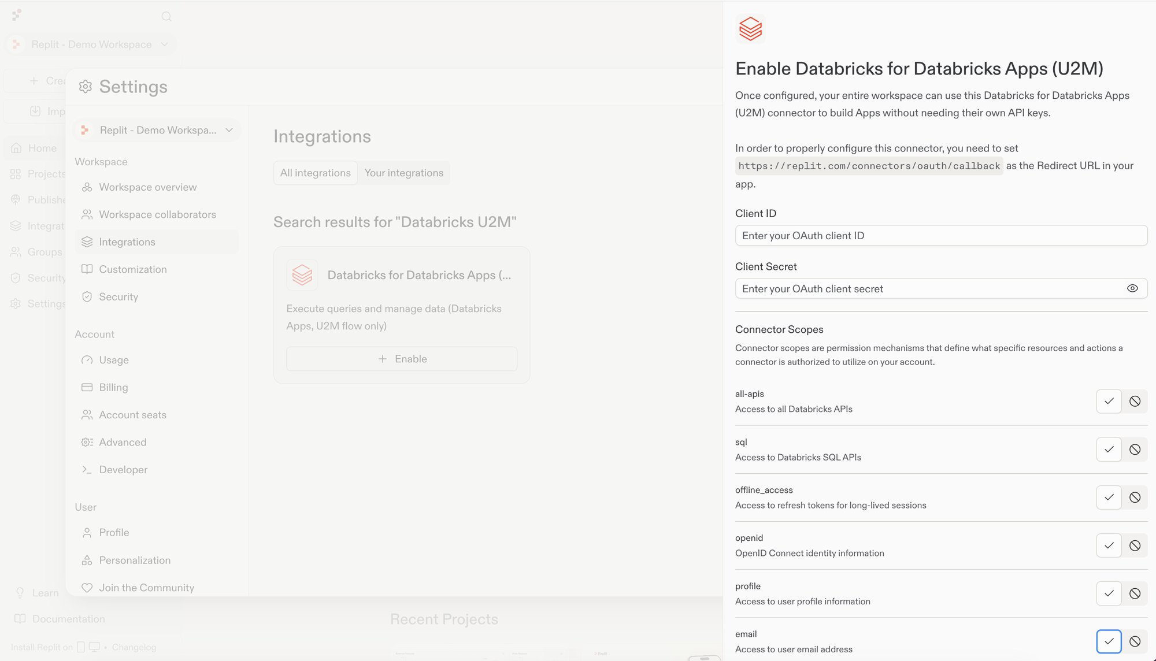
Task: Block the email scope
Action: pyautogui.click(x=1135, y=641)
